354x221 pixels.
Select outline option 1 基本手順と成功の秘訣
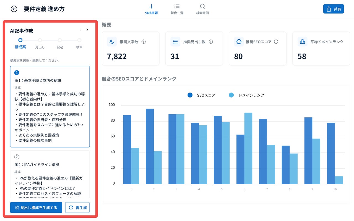(50, 107)
